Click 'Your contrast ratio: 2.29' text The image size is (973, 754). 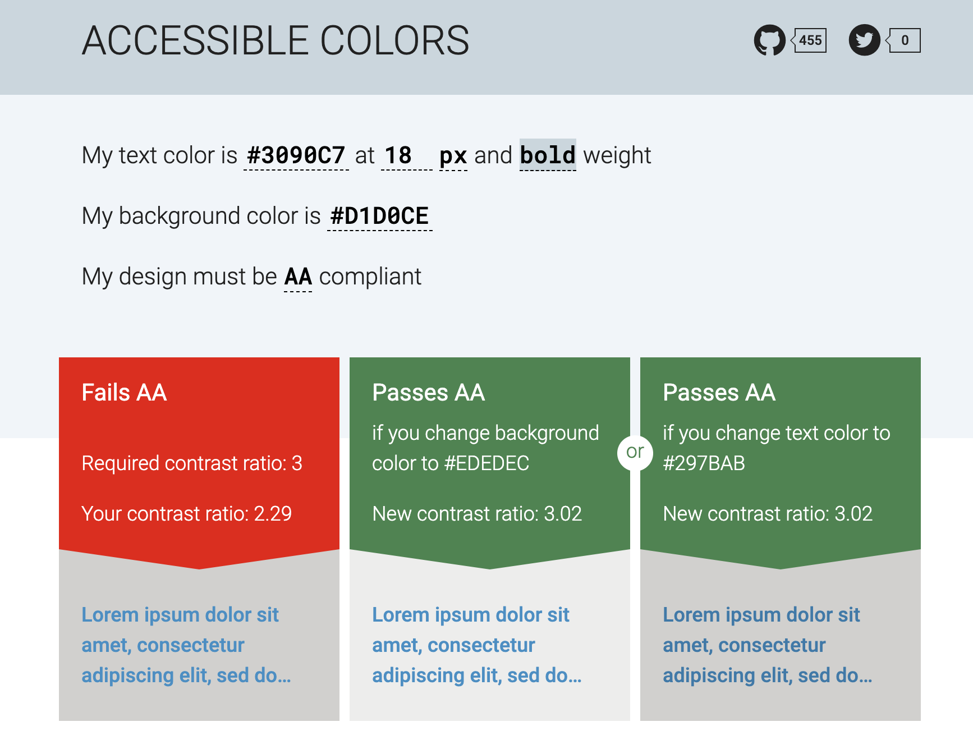[x=187, y=513]
